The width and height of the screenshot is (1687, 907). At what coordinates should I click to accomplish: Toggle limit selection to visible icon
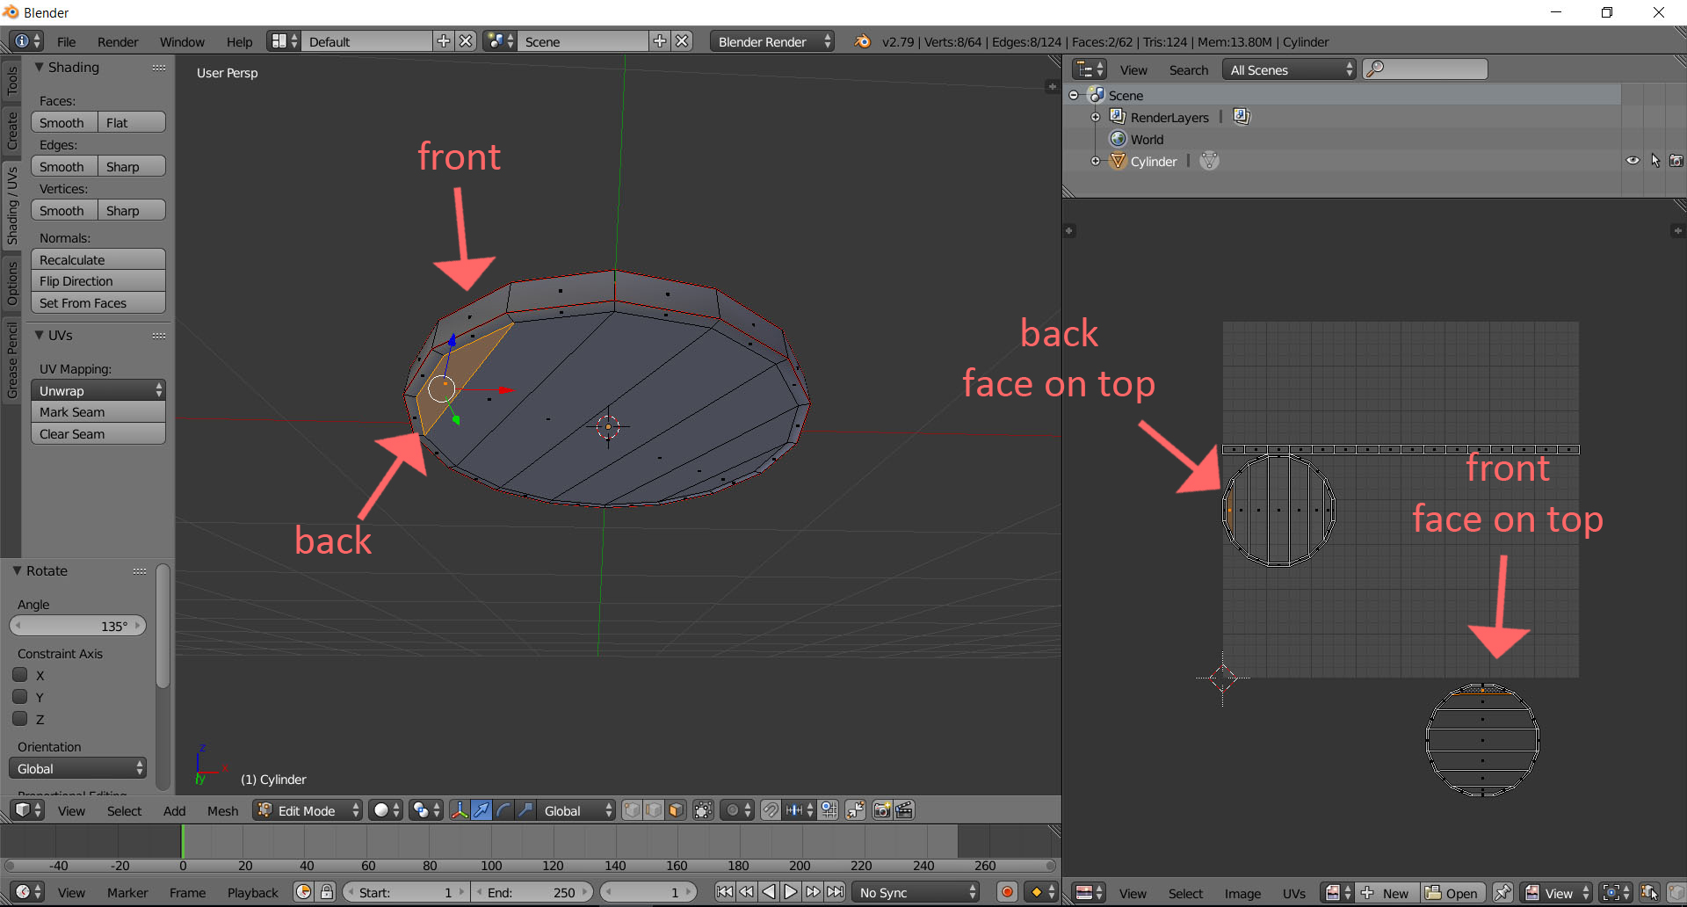(x=703, y=810)
